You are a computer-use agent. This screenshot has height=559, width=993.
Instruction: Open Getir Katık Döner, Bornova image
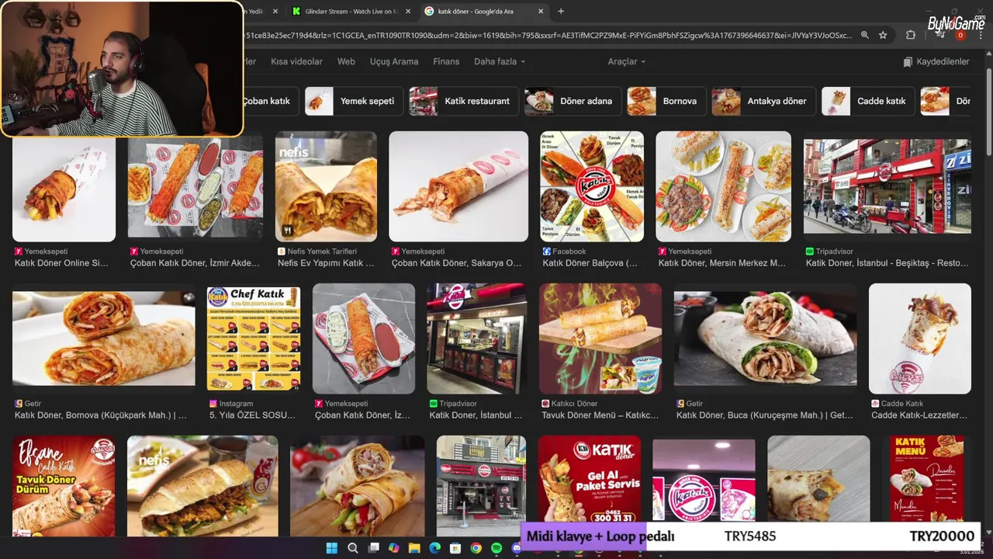[104, 339]
